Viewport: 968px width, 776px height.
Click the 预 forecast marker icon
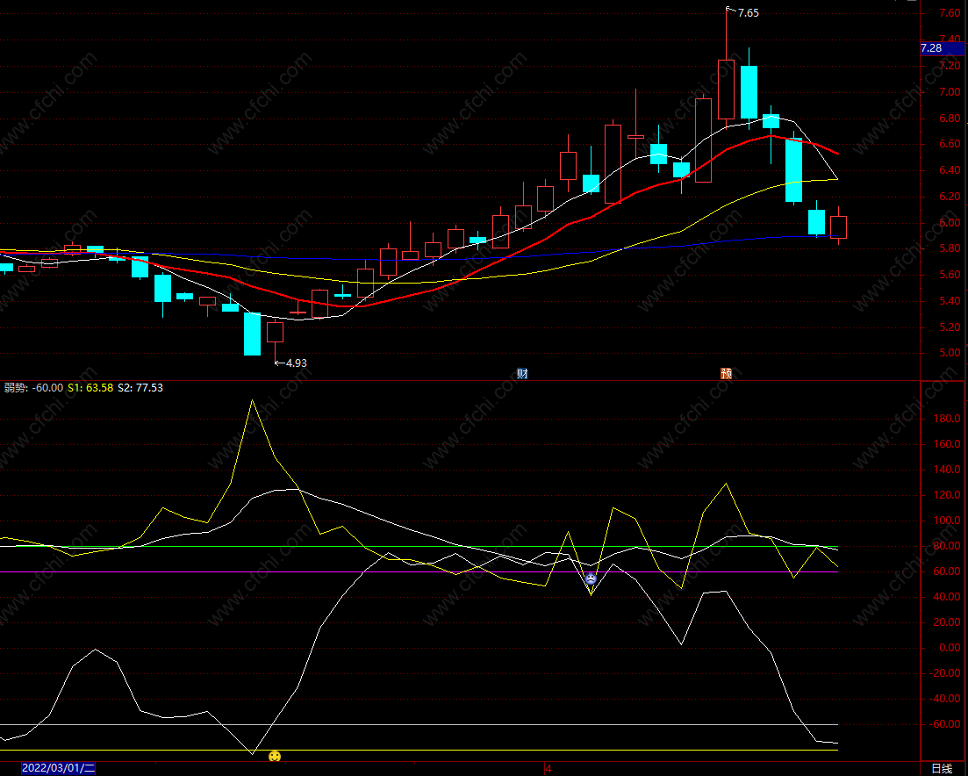(726, 373)
